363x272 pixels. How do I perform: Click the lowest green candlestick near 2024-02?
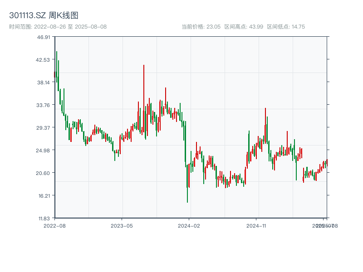coord(187,190)
